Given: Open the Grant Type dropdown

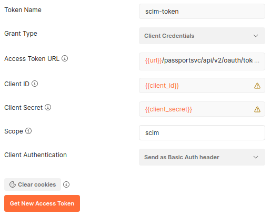Looking at the screenshot, I should pos(202,36).
